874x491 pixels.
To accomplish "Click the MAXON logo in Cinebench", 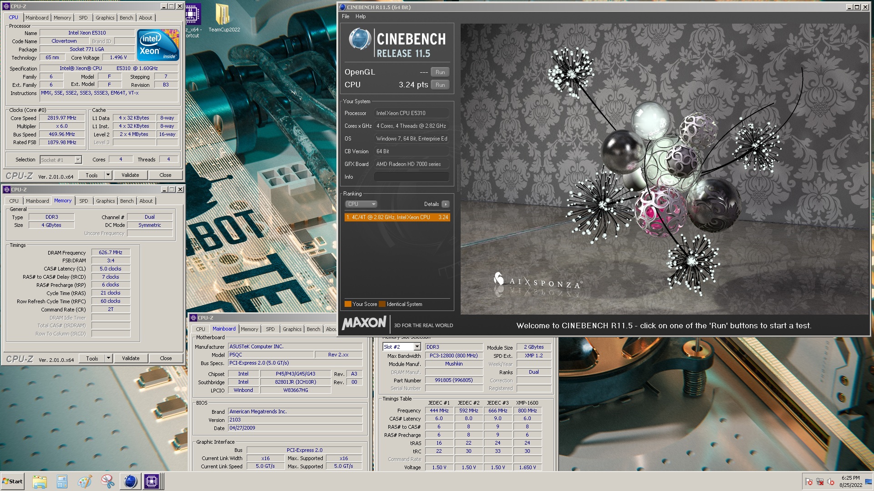I will (364, 323).
